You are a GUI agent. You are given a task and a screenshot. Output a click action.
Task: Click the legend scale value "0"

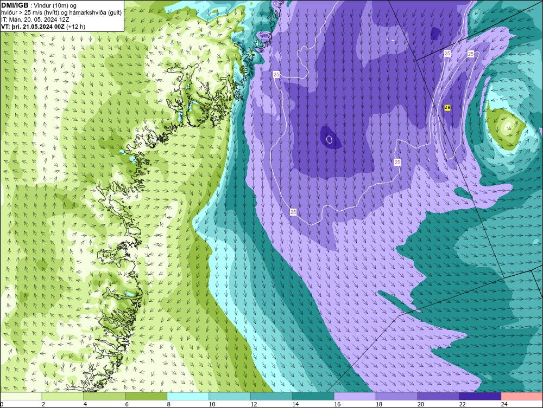pos(2,404)
